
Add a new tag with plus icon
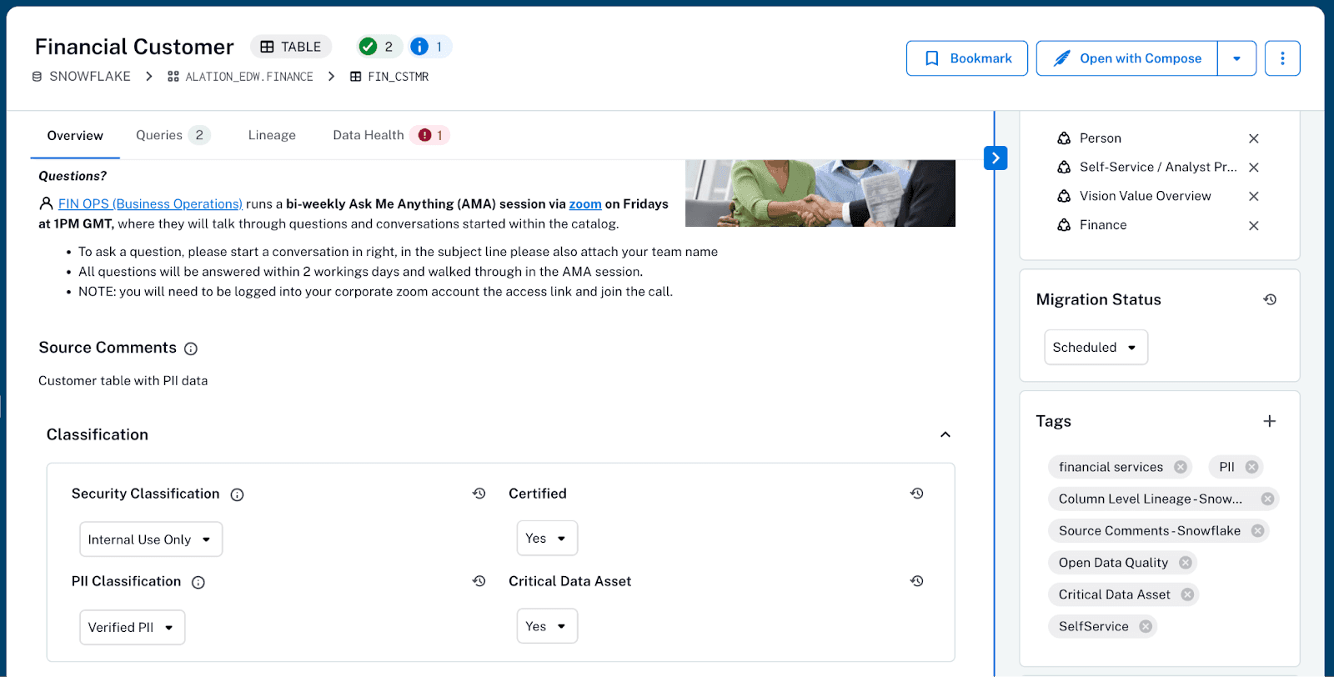click(1269, 421)
